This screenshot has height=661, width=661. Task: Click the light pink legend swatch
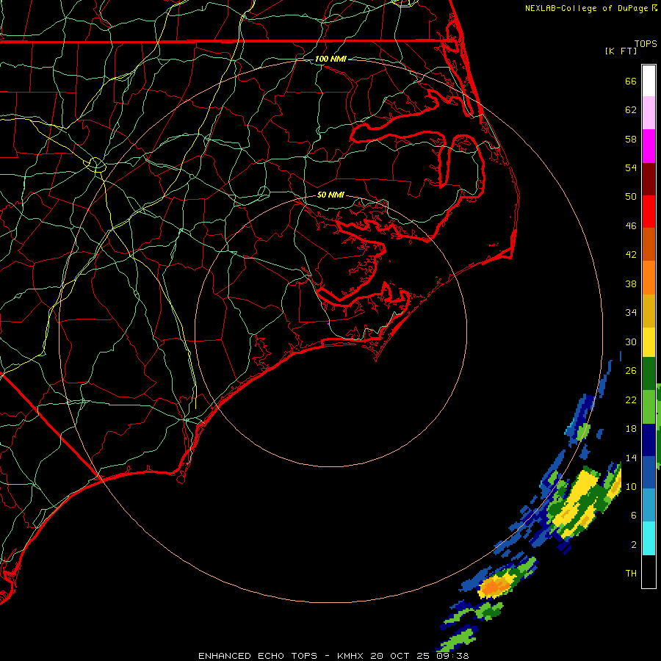tap(649, 113)
